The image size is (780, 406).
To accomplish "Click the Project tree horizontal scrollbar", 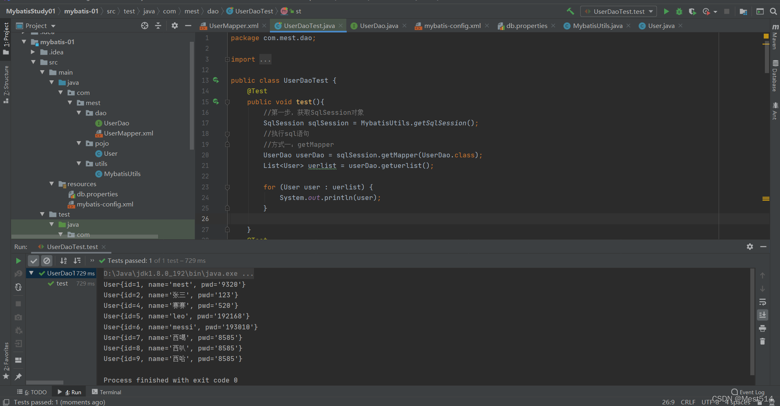I will [85, 236].
